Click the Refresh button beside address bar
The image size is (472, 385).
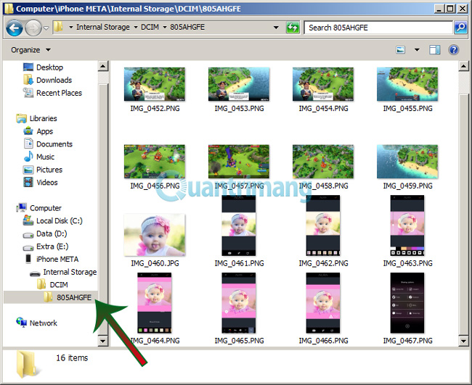point(293,28)
